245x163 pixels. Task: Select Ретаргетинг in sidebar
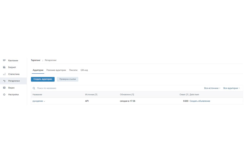[13, 81]
